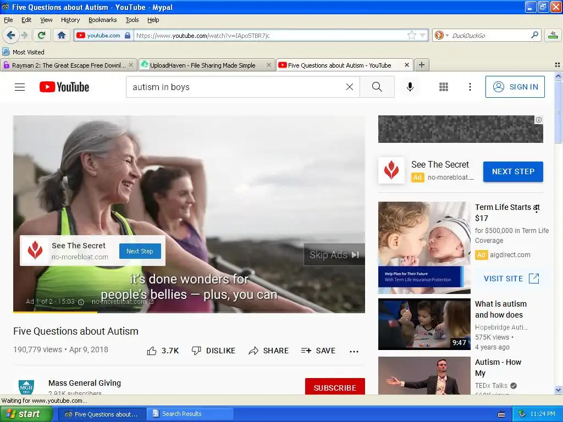Click the padlock site security icon

128,35
